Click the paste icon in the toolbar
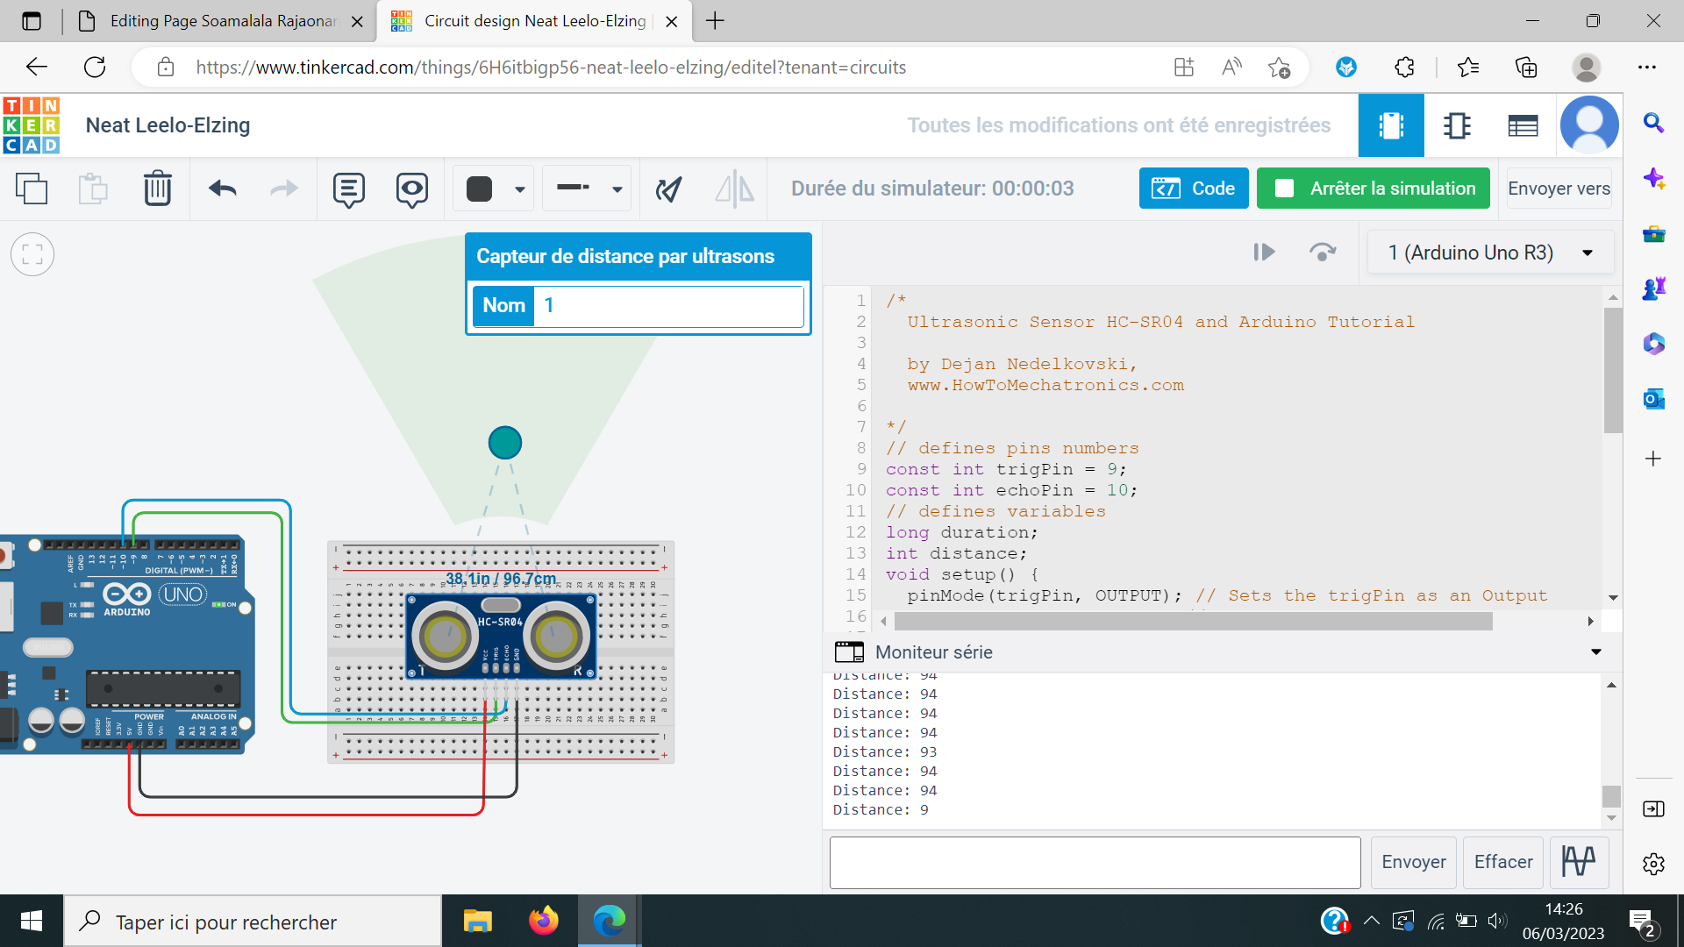This screenshot has height=947, width=1684. 93,189
